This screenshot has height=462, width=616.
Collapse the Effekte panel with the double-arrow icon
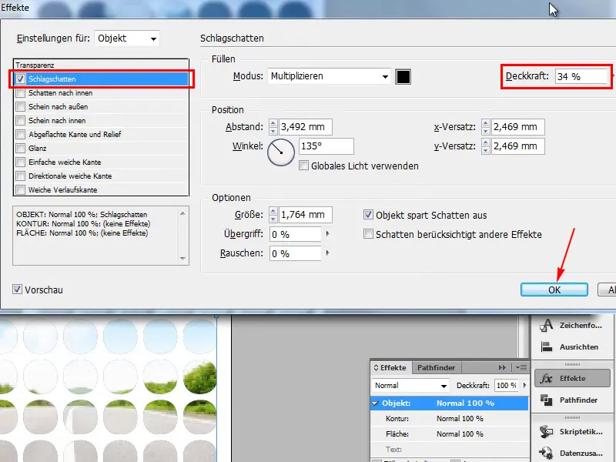pos(502,367)
